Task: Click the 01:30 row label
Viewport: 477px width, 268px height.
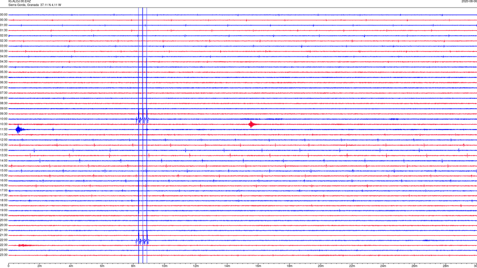Action: point(3,30)
